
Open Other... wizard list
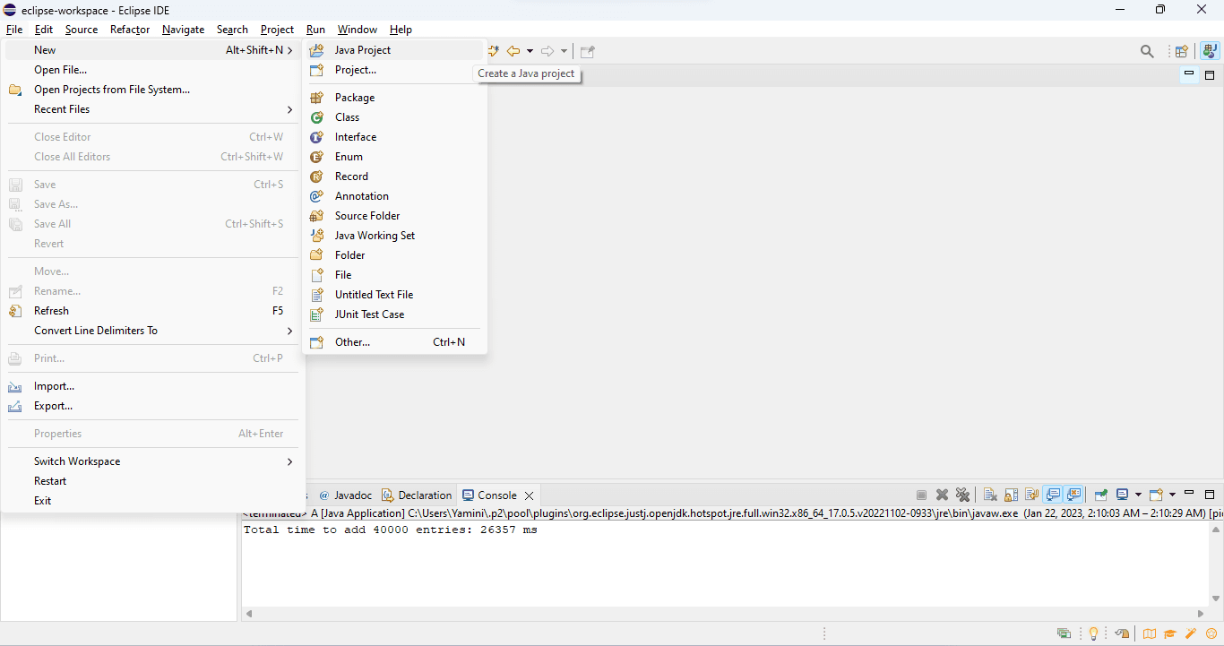pos(394,342)
